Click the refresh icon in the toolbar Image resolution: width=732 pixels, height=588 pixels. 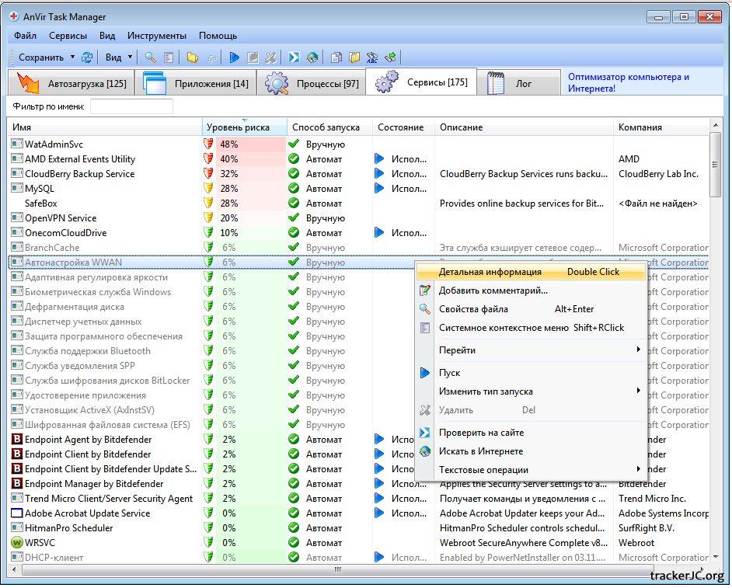(x=87, y=57)
